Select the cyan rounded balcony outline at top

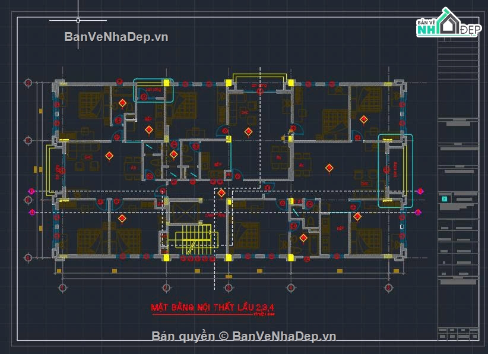click(x=153, y=90)
